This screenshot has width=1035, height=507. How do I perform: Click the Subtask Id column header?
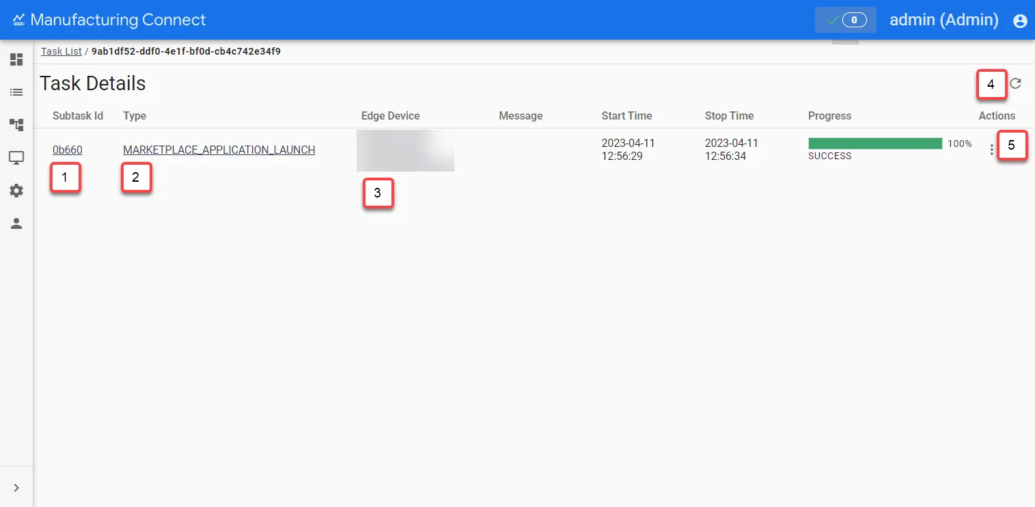(78, 115)
